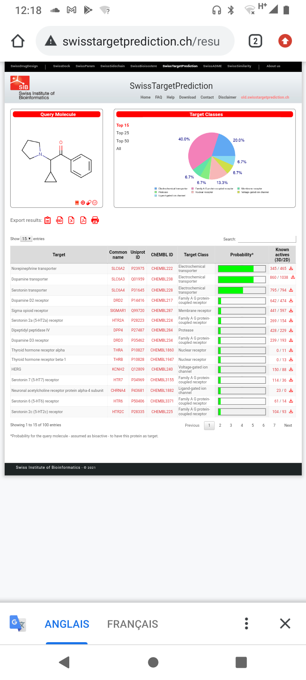Sort table by Probability column header
The height and width of the screenshot is (680, 306).
click(242, 255)
